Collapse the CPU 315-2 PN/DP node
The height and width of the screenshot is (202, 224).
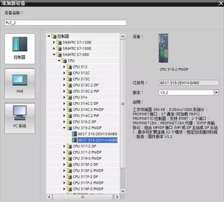tap(64, 128)
